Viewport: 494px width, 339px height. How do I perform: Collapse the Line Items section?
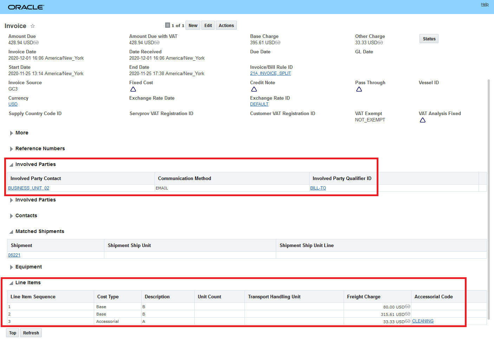[x=12, y=283]
